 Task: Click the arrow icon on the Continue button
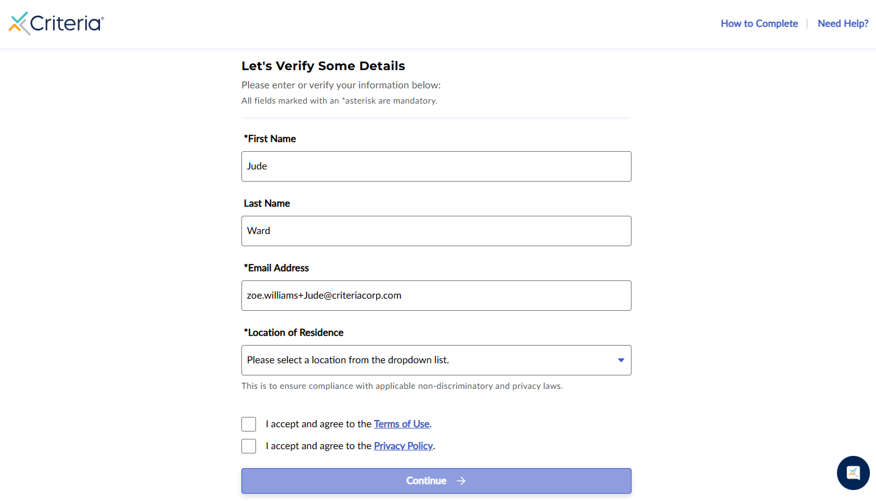pos(461,481)
